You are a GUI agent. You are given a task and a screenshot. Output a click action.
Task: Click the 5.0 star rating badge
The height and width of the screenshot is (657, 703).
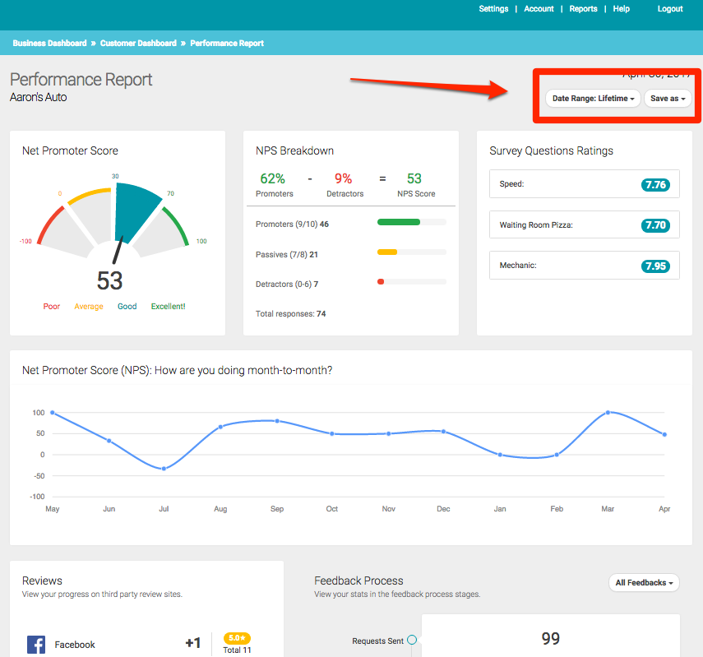pyautogui.click(x=237, y=638)
